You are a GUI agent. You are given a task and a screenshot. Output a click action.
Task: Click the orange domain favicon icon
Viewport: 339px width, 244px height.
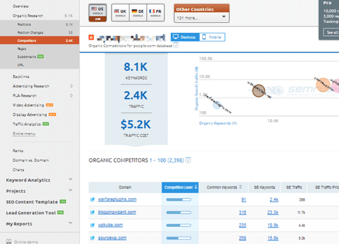tap(91, 37)
